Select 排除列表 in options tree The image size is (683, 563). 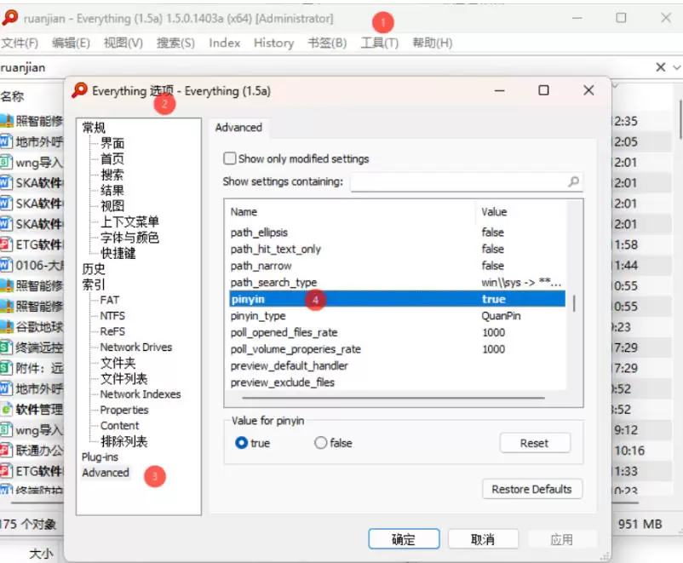click(x=123, y=441)
